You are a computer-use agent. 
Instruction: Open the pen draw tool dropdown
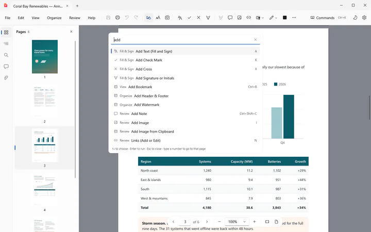(276, 18)
